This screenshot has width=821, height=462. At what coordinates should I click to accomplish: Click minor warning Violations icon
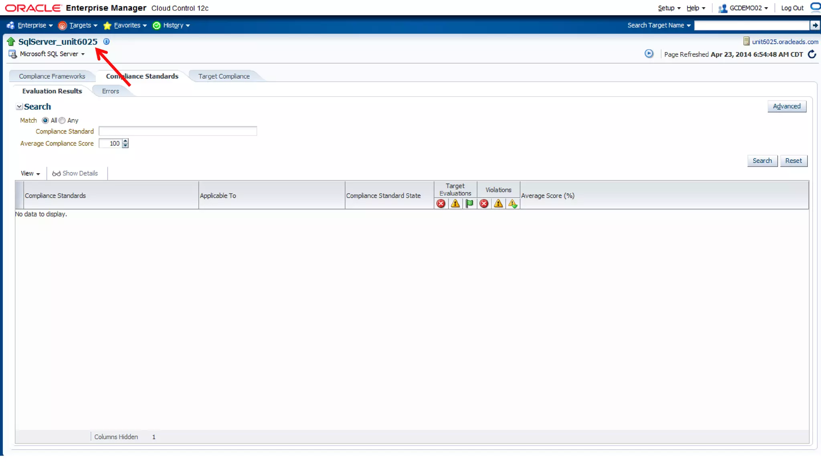(513, 204)
